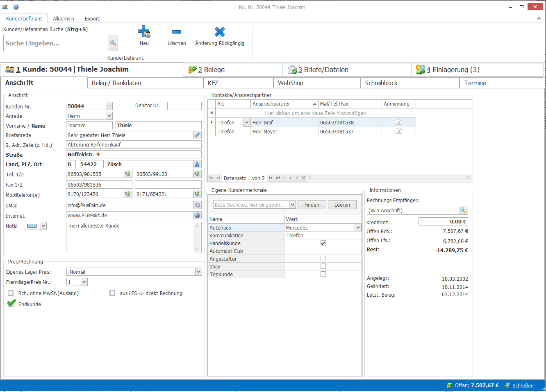Click the Suche Eingeben search field
Image resolution: width=546 pixels, height=392 pixels.
(56, 43)
